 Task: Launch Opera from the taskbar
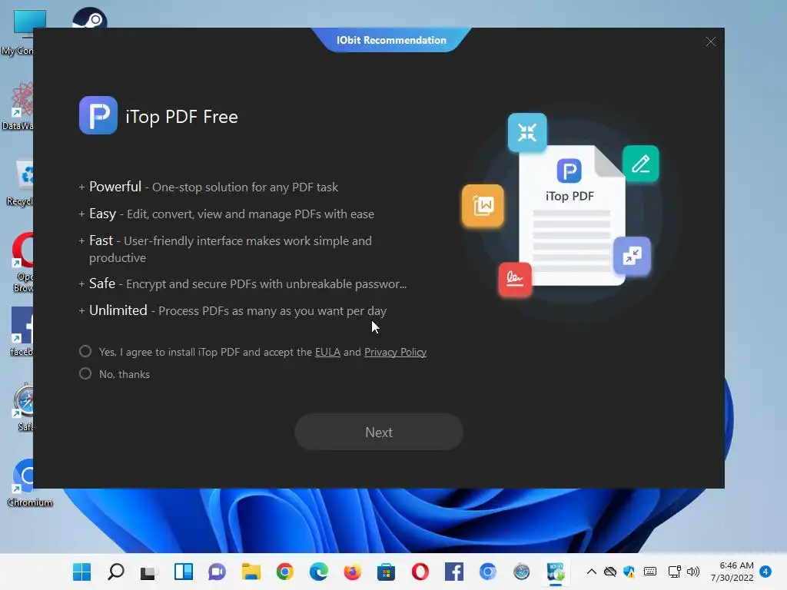[420, 572]
